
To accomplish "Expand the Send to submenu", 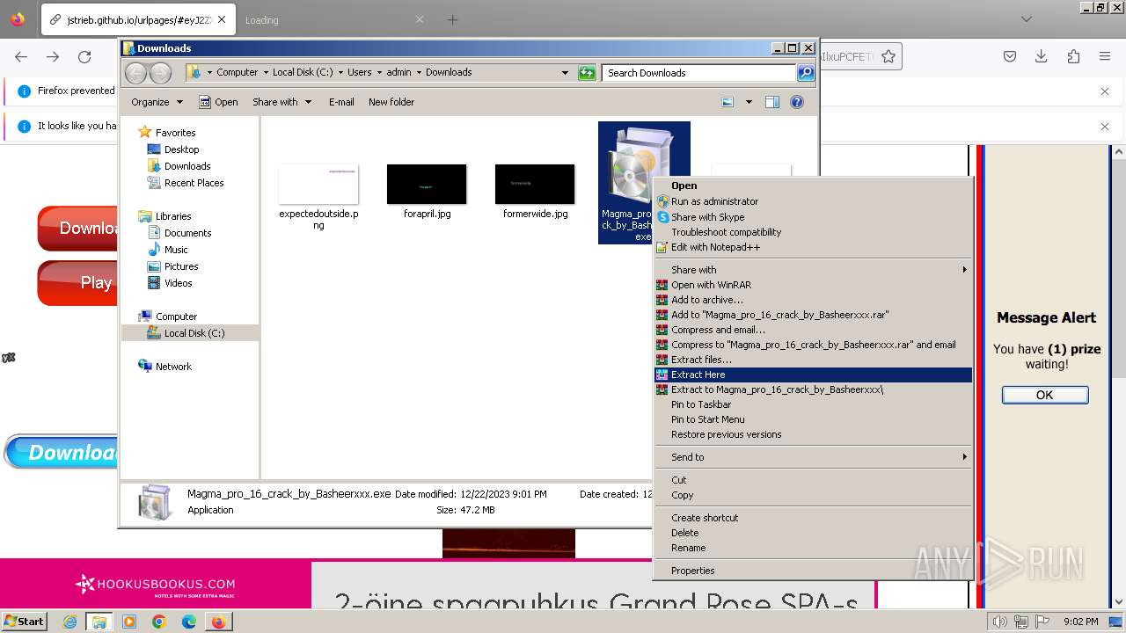I will pos(813,457).
